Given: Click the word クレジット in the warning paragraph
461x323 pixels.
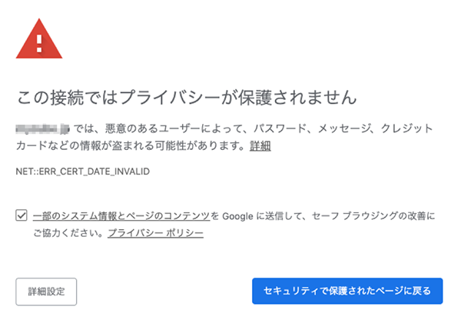Looking at the screenshot, I should (409, 128).
